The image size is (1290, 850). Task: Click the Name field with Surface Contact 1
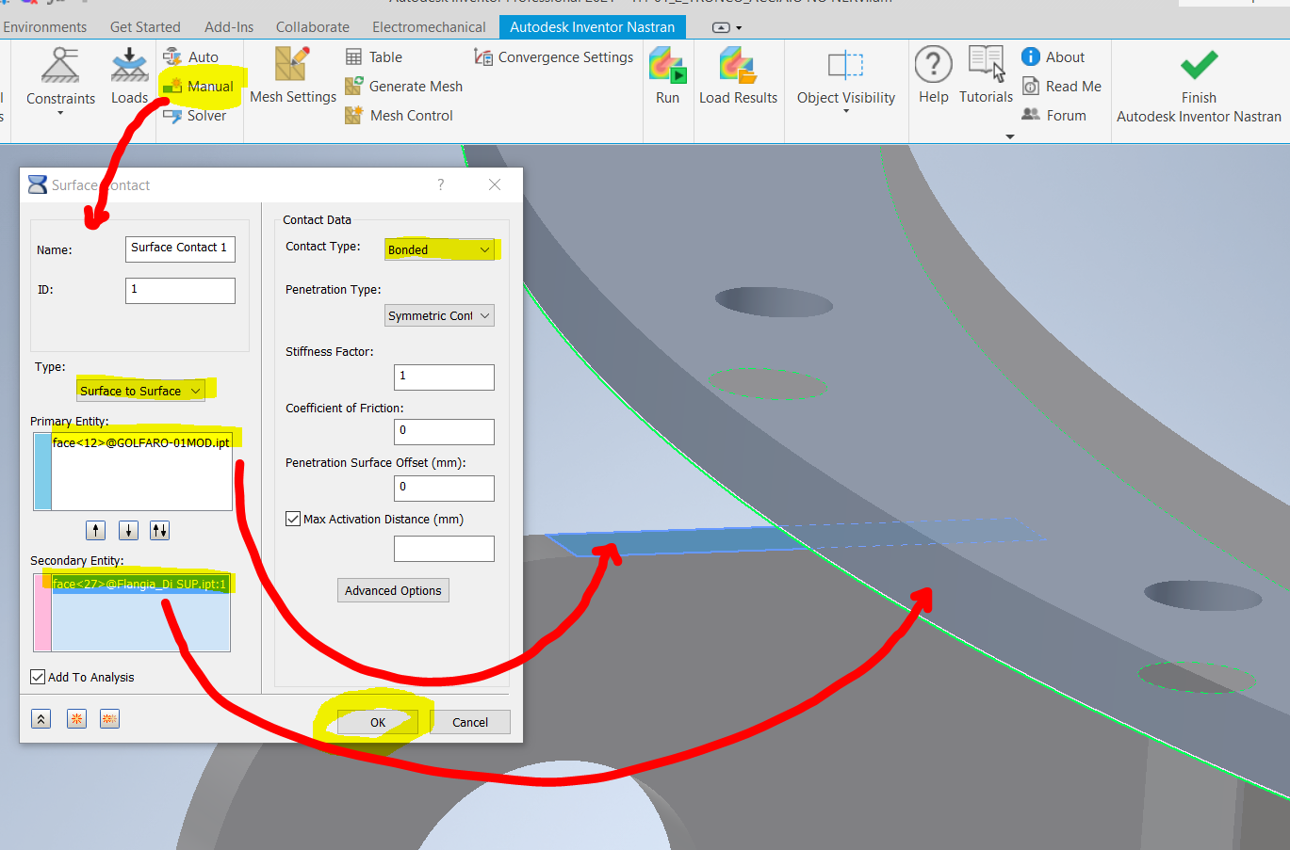(180, 249)
